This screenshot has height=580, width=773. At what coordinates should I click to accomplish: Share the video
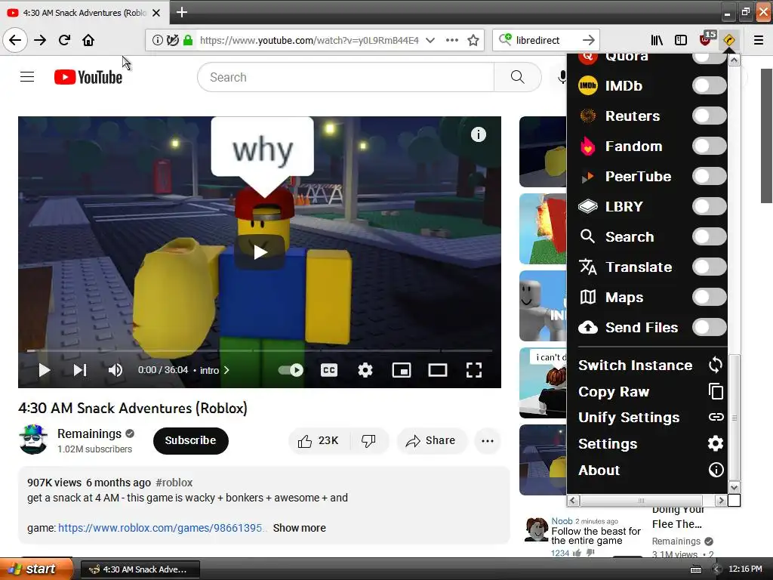431,440
